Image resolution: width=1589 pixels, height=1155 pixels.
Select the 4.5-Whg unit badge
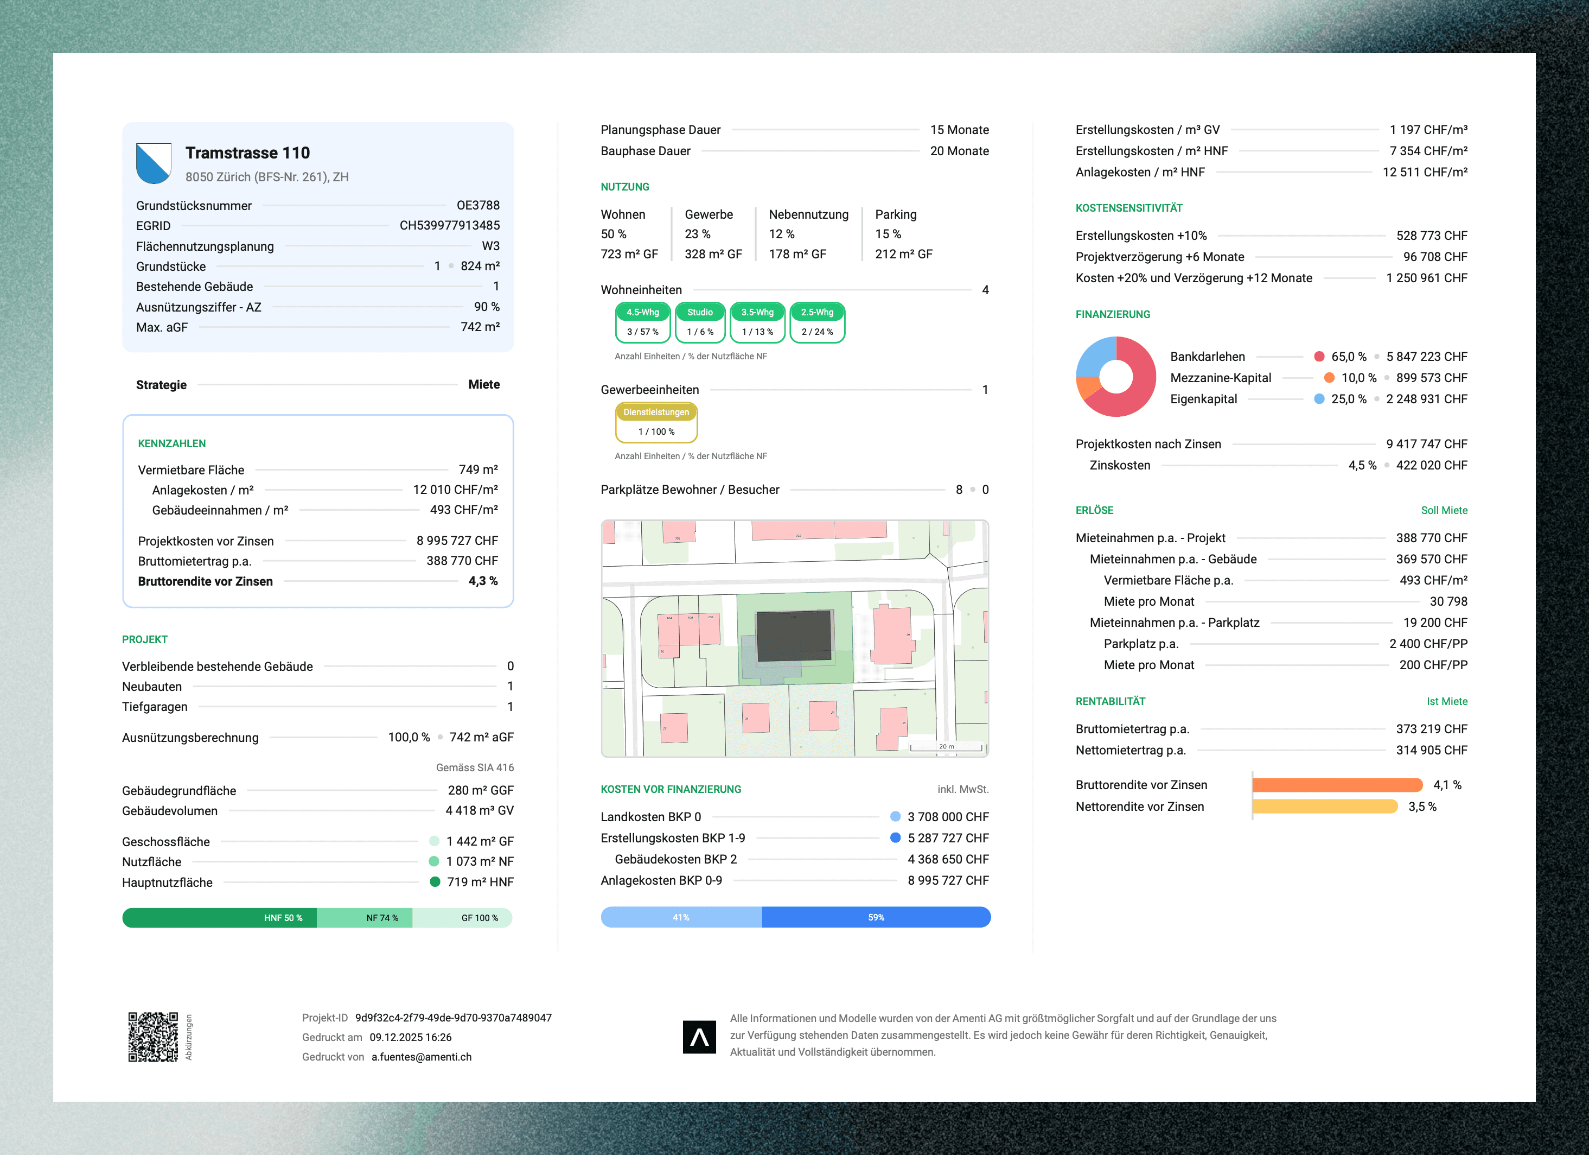[642, 322]
